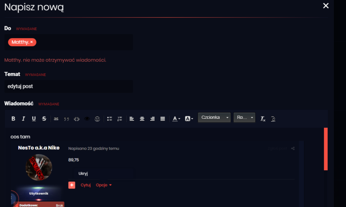
Task: Click the 89,75 post text
Action: [74, 160]
